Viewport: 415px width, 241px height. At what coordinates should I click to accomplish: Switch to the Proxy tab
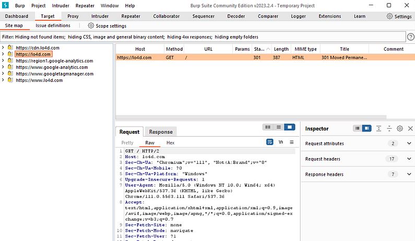point(73,16)
